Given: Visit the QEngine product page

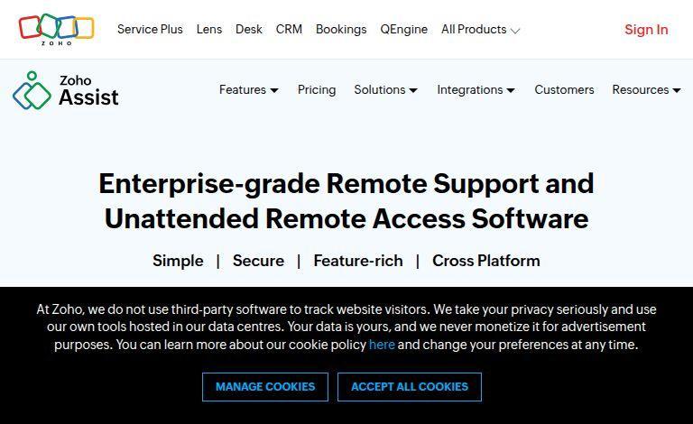Looking at the screenshot, I should (x=403, y=30).
